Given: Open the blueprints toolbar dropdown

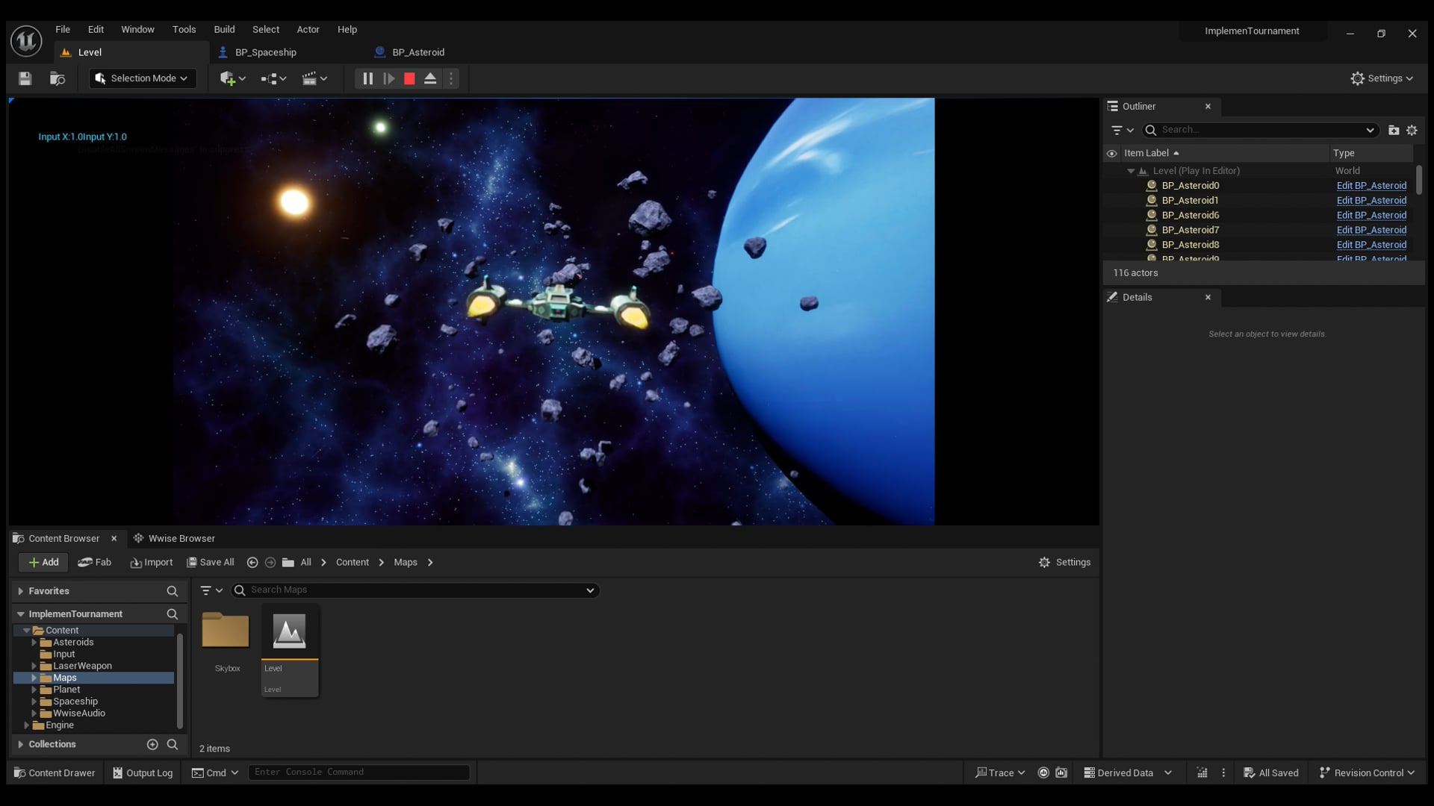Looking at the screenshot, I should click(273, 78).
